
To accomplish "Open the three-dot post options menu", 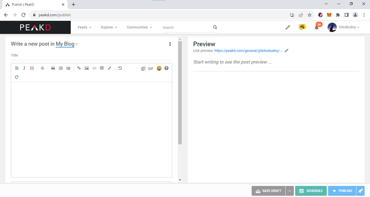I will point(170,44).
